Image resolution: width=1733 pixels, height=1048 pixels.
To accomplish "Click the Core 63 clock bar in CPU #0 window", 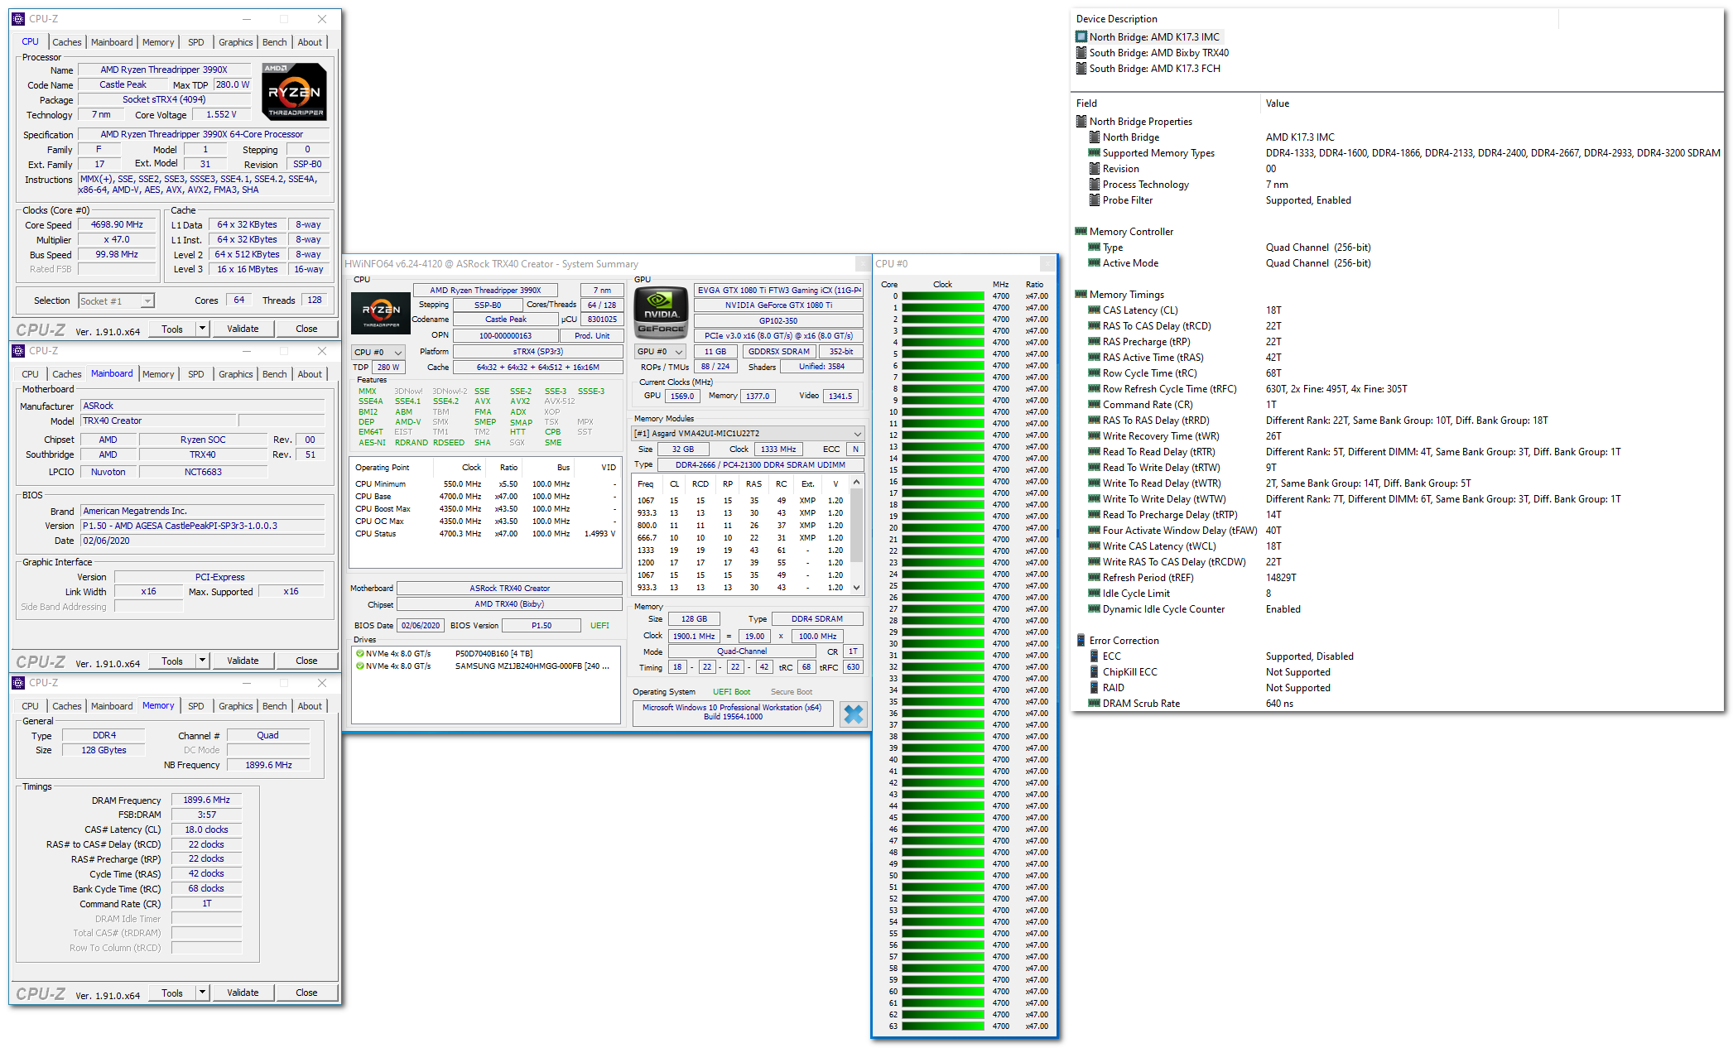I will (x=943, y=1026).
